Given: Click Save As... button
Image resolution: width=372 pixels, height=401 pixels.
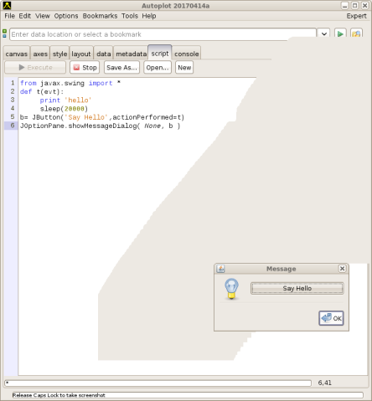Looking at the screenshot, I should [x=121, y=67].
